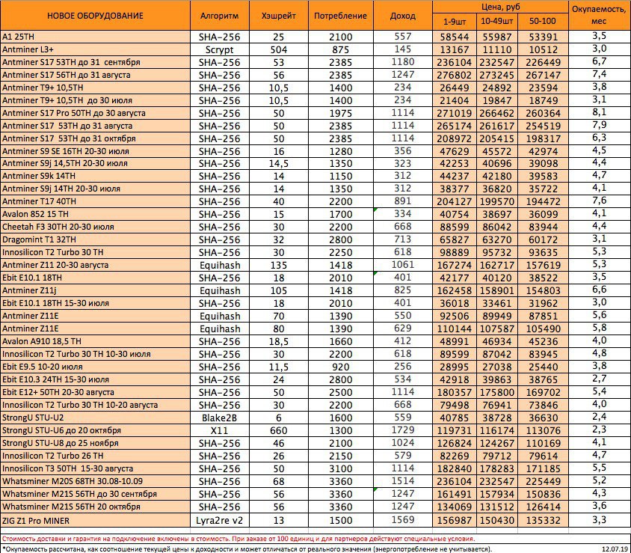Image resolution: width=631 pixels, height=553 pixels.
Task: Click Dragomint T1 32TH cell
Action: (95, 239)
